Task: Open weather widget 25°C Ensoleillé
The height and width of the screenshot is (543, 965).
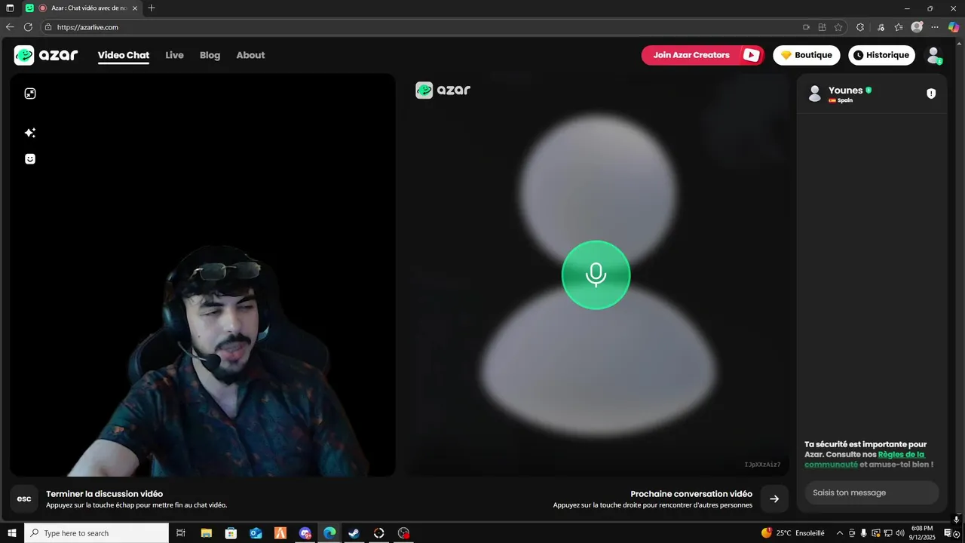Action: click(792, 533)
